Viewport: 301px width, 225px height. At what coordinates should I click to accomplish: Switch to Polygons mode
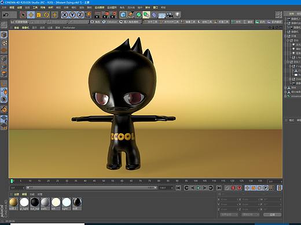point(4,74)
